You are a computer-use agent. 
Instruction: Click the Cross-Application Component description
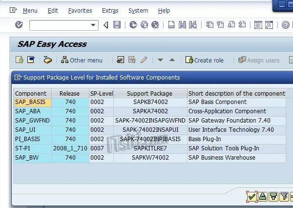pos(236,111)
